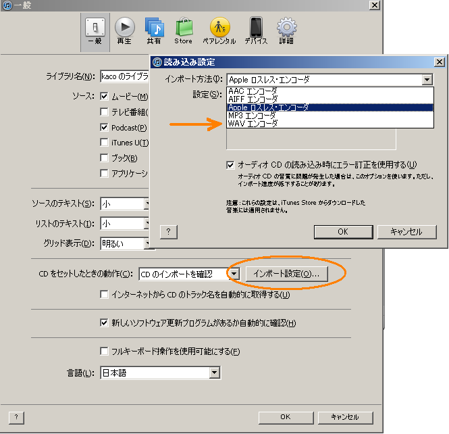Click キャンセル in the 読み込み設定 dialog
Screen dimensions: 449x434
point(407,232)
